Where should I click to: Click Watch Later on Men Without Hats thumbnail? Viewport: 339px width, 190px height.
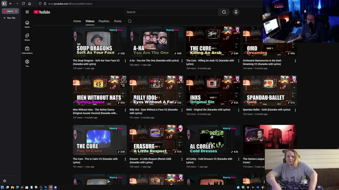pyautogui.click(x=123, y=79)
